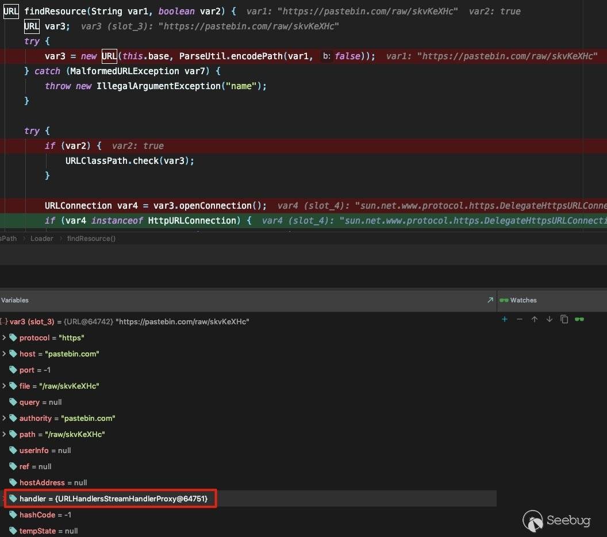
Task: Click the findResource() breadcrumb item
Action: [91, 239]
